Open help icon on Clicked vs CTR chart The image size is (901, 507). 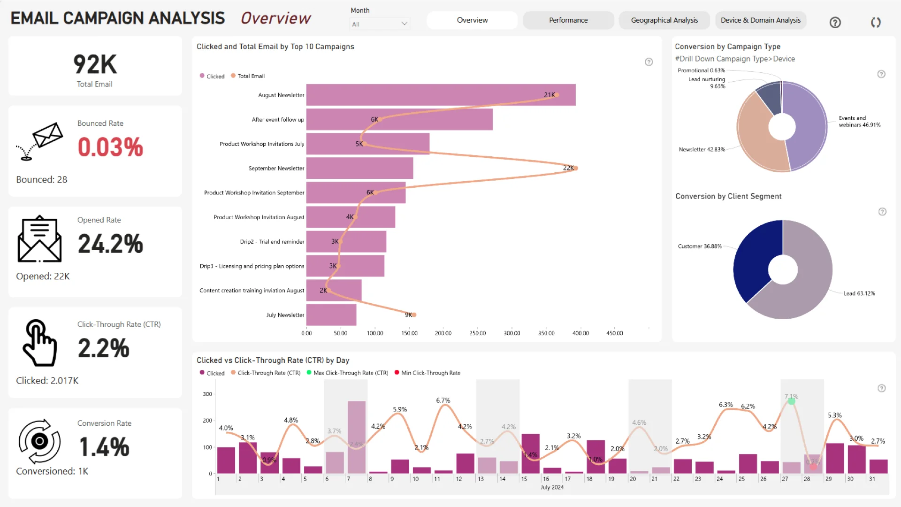click(882, 388)
